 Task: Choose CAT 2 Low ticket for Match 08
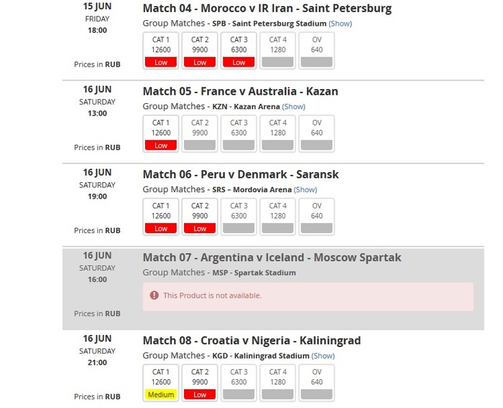pyautogui.click(x=200, y=384)
